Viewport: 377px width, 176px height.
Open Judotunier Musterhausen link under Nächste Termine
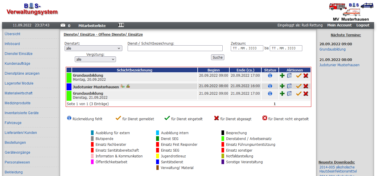coord(339,65)
